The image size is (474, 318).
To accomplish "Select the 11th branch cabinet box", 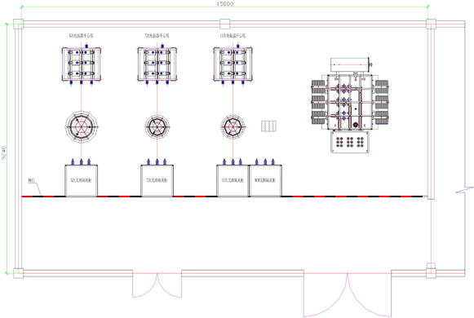I will [233, 180].
